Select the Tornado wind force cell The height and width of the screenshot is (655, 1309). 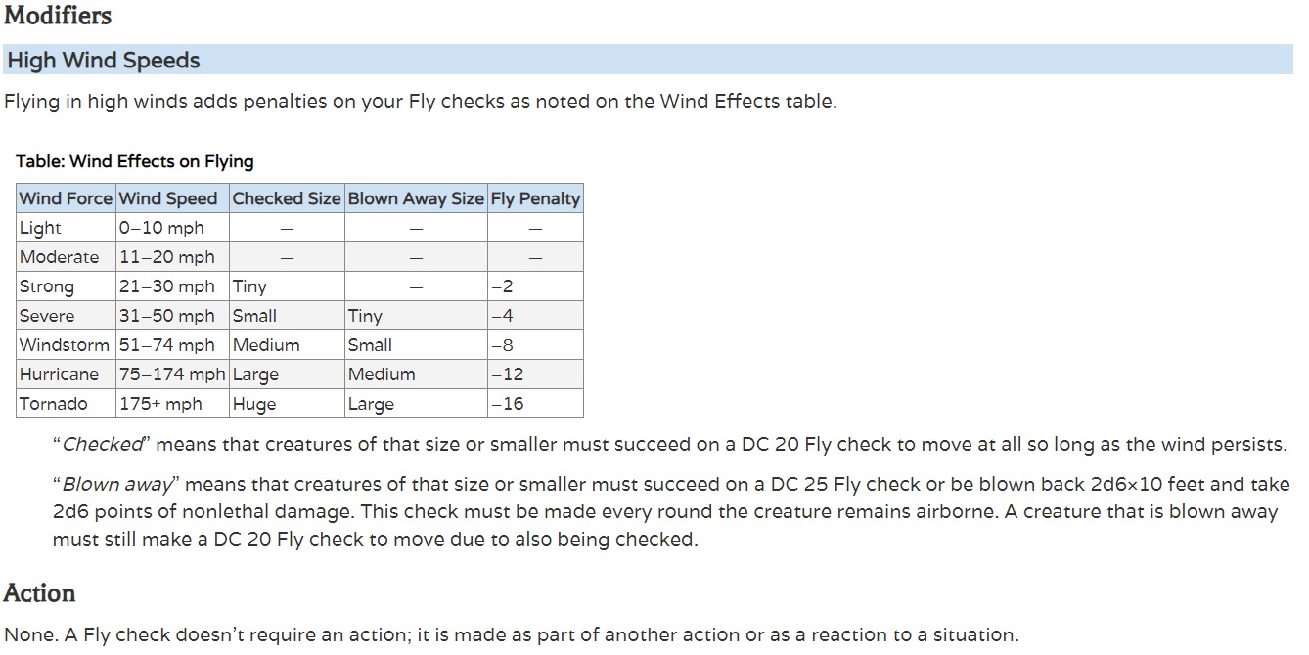point(54,404)
